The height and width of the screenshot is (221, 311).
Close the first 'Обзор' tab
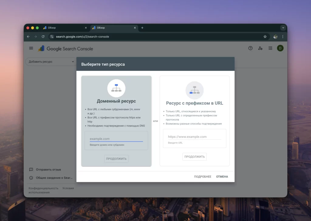[86, 28]
